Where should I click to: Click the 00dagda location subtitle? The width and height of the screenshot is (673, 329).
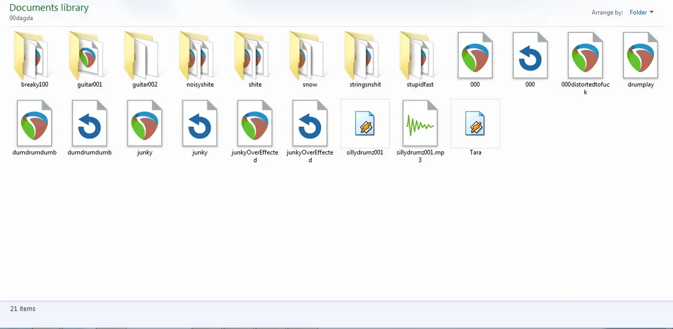pos(21,18)
